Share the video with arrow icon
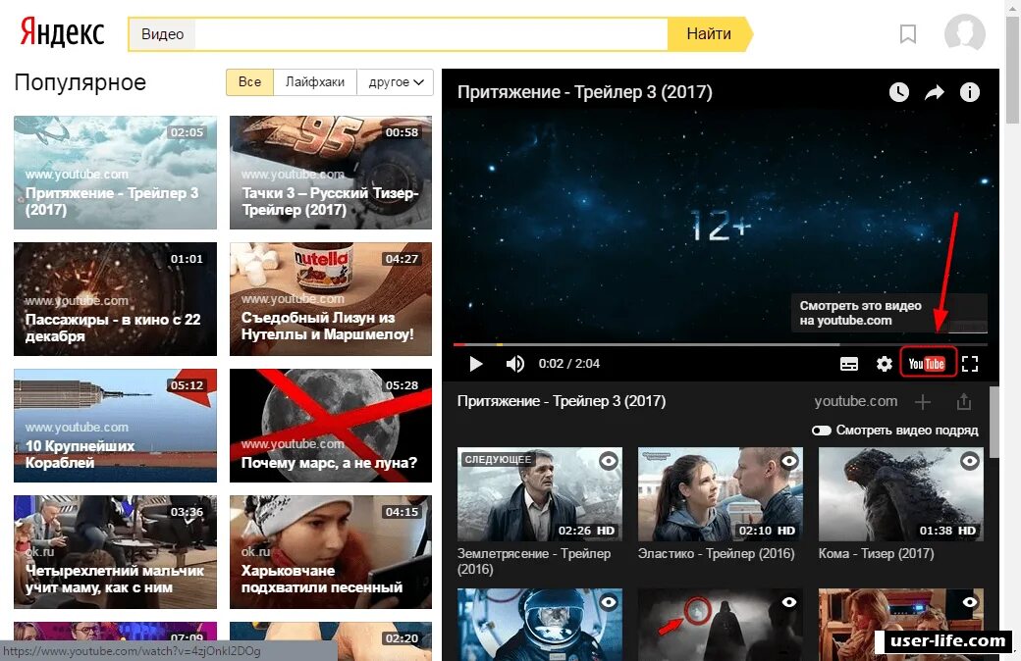Image resolution: width=1021 pixels, height=661 pixels. [935, 93]
